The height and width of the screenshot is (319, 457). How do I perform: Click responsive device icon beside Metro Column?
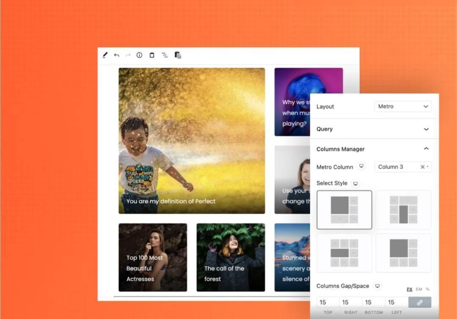361,166
